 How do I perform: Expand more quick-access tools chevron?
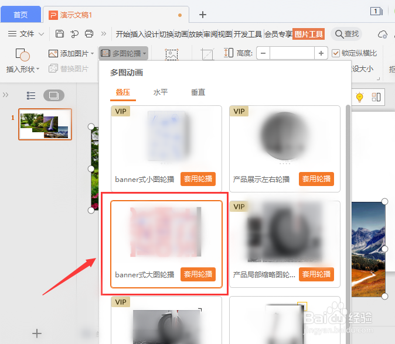(x=104, y=34)
